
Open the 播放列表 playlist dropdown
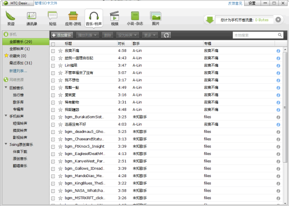coord(88,35)
